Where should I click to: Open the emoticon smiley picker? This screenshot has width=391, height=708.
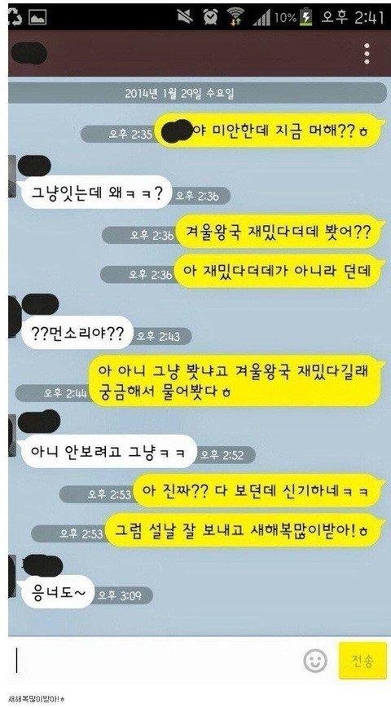(x=314, y=662)
